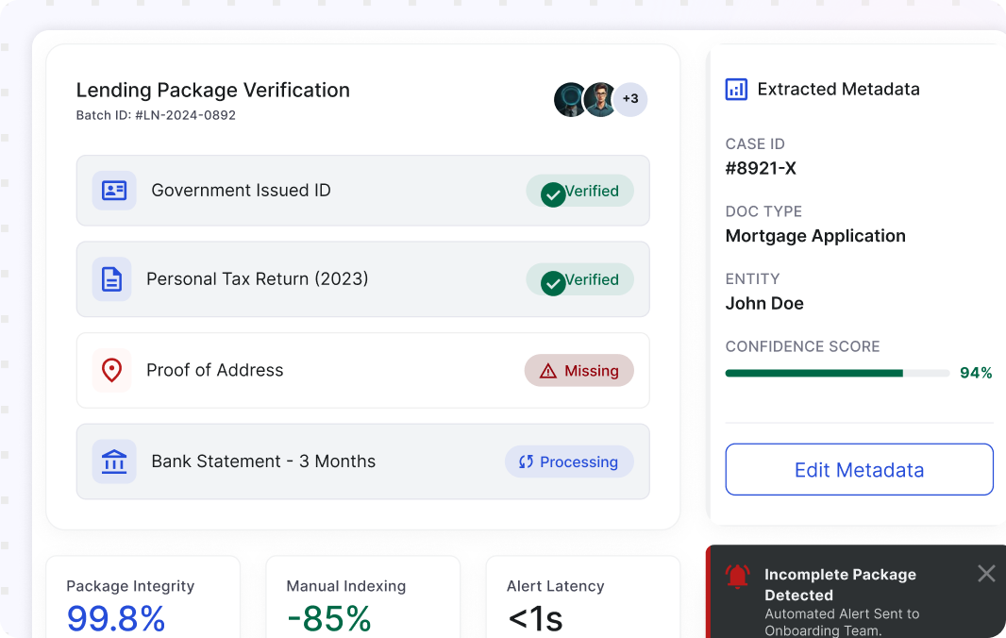Screen dimensions: 1006x638
Task: Click the Processing status badge
Action: point(569,462)
